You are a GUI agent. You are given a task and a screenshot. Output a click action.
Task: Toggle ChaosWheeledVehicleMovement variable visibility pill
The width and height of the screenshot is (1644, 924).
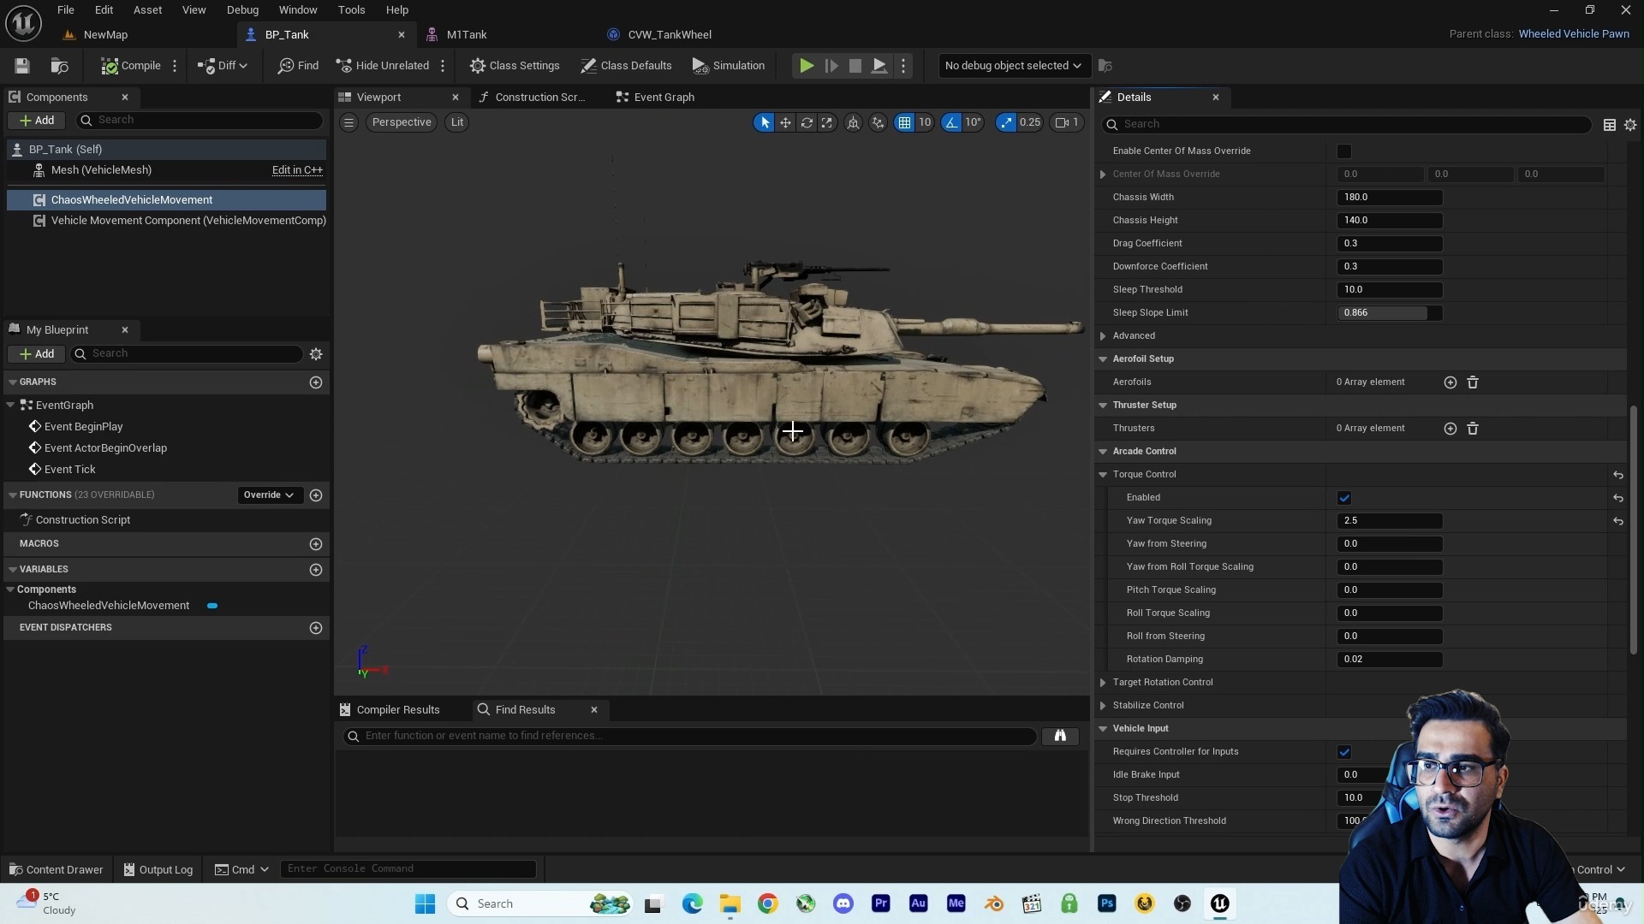[212, 606]
